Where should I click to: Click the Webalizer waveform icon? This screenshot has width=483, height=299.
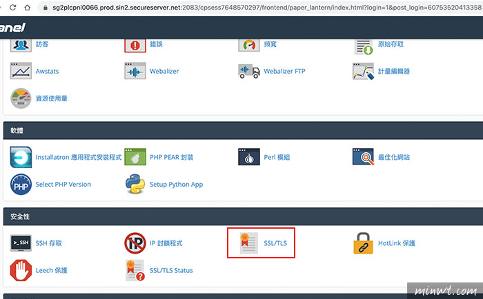pos(135,71)
